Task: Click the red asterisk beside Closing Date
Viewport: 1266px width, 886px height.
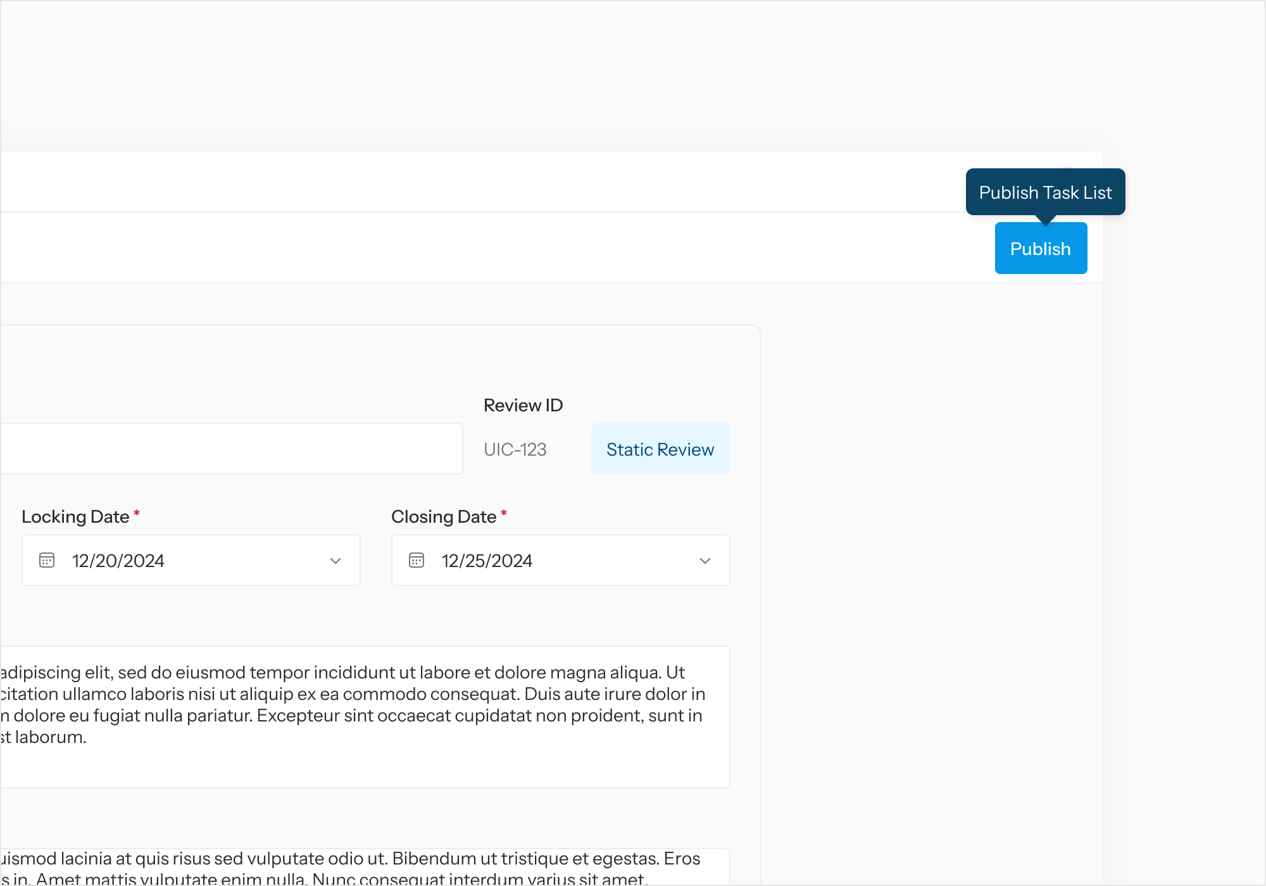Action: click(x=504, y=513)
